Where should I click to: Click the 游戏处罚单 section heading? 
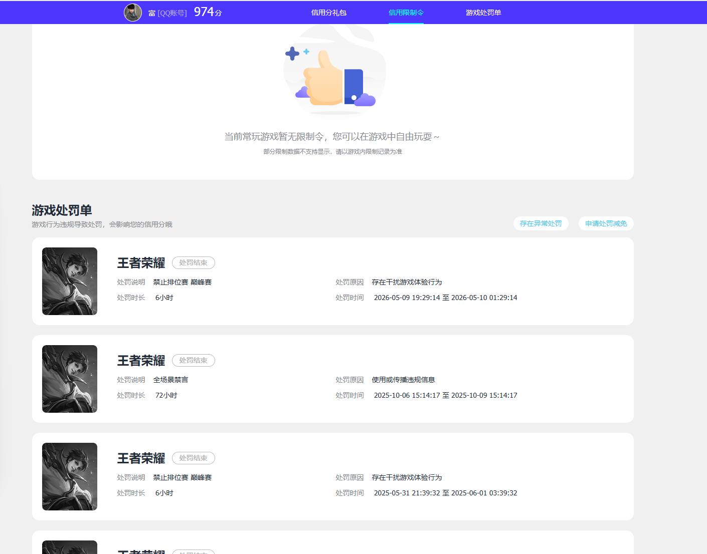click(62, 210)
